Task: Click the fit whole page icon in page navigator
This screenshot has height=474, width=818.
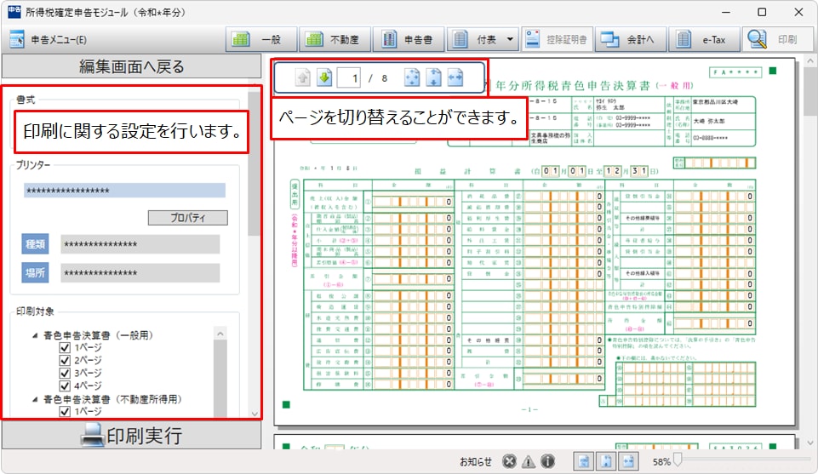Action: click(x=412, y=78)
